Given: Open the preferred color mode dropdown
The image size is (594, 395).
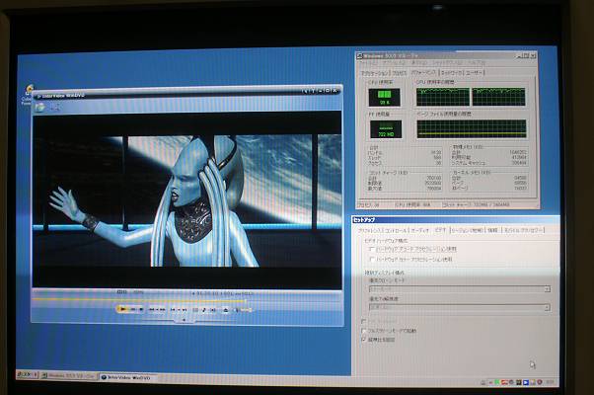Looking at the screenshot, I should point(460,289).
